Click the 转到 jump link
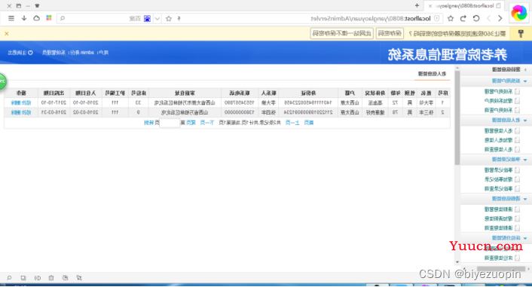The width and height of the screenshot is (532, 287). pyautogui.click(x=149, y=123)
